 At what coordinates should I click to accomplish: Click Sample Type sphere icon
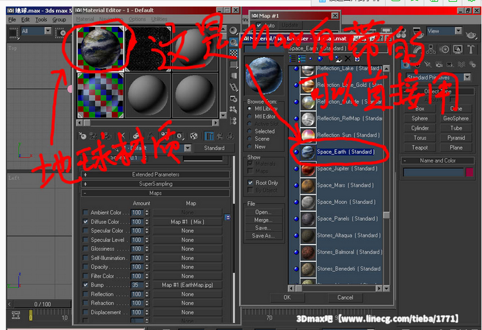pyautogui.click(x=234, y=30)
